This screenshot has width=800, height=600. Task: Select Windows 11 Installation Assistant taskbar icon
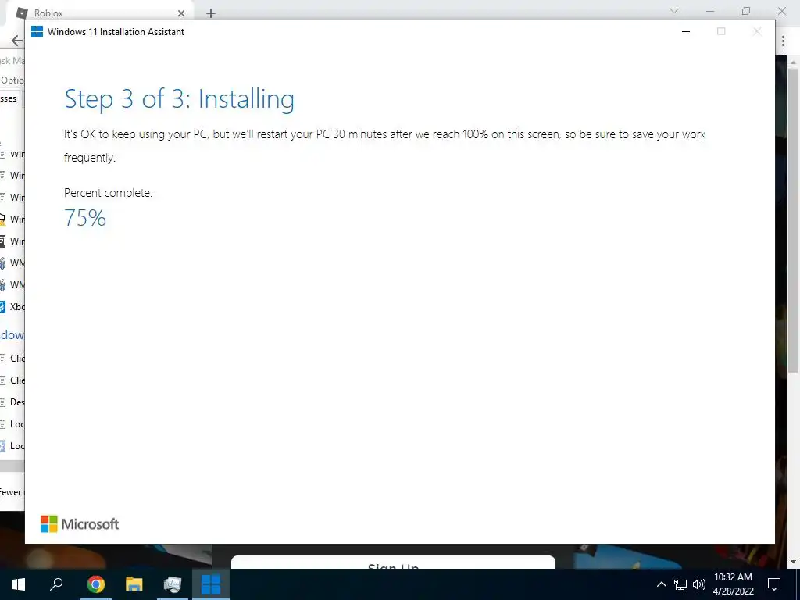tap(211, 584)
